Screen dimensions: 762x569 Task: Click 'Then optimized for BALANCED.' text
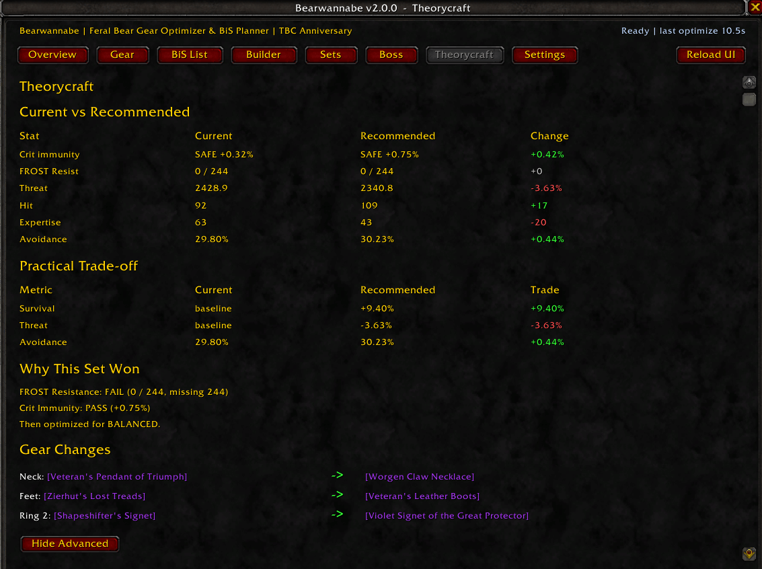click(x=90, y=424)
